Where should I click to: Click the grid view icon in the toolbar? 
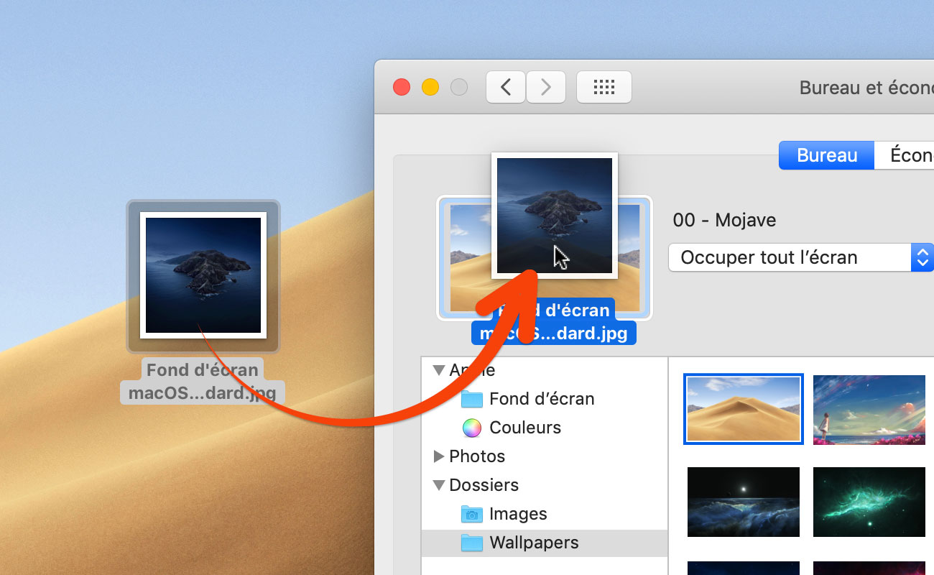click(604, 87)
